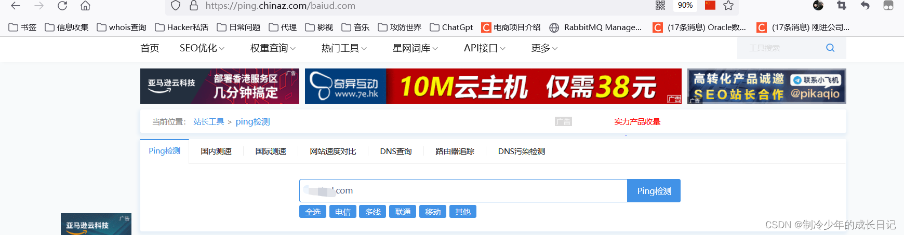Switch to the 路由器追踪 tab
The height and width of the screenshot is (235, 904).
[x=455, y=151]
